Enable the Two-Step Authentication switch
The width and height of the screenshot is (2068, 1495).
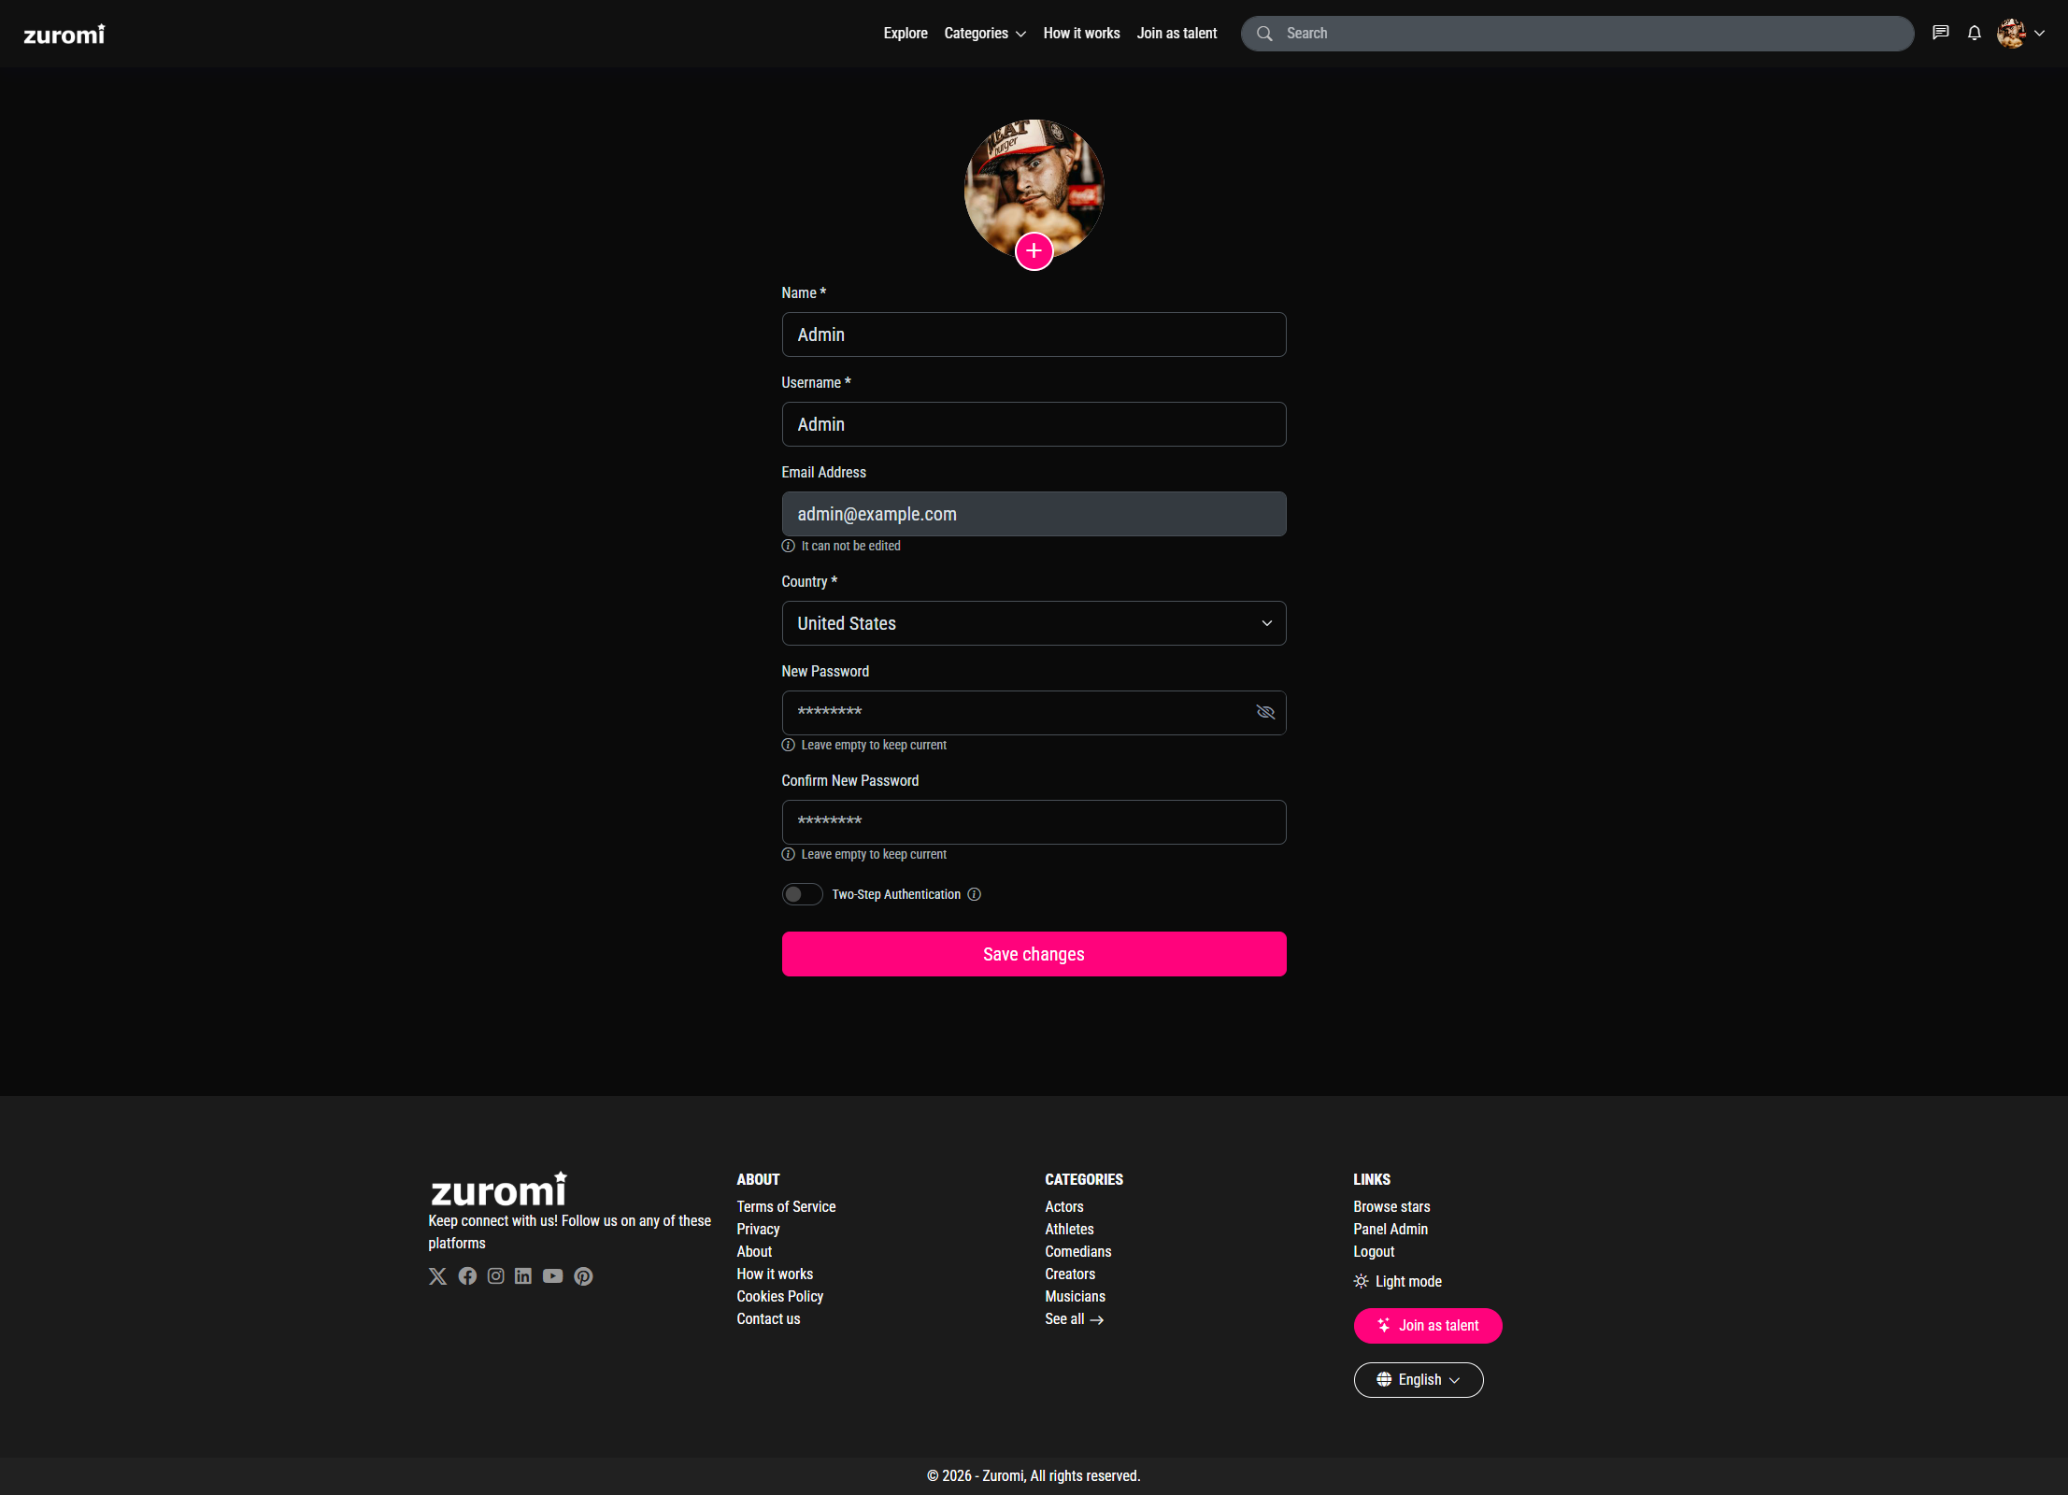coord(802,894)
